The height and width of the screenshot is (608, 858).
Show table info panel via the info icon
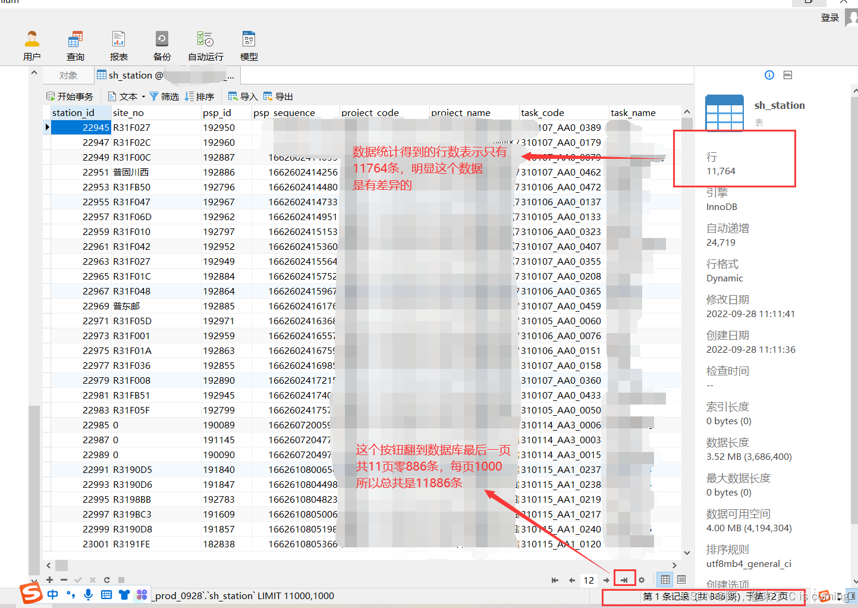pyautogui.click(x=769, y=75)
